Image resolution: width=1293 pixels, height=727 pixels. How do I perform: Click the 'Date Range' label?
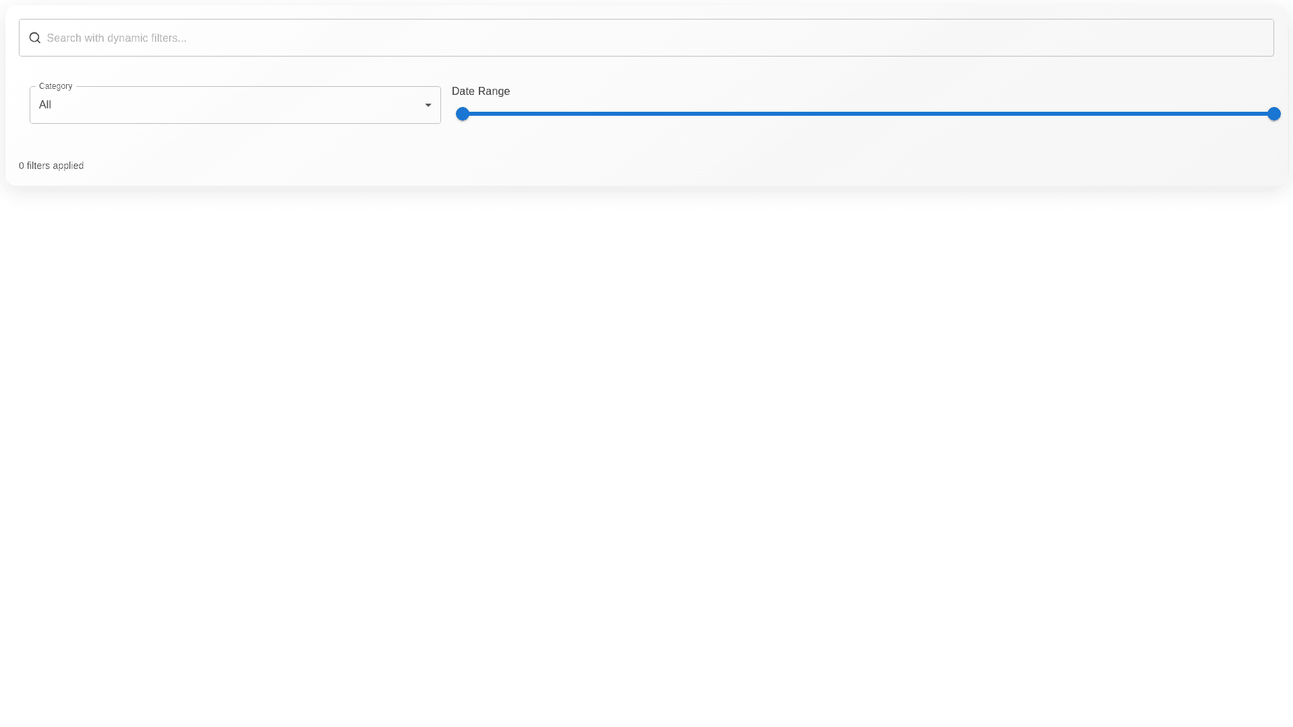480,92
